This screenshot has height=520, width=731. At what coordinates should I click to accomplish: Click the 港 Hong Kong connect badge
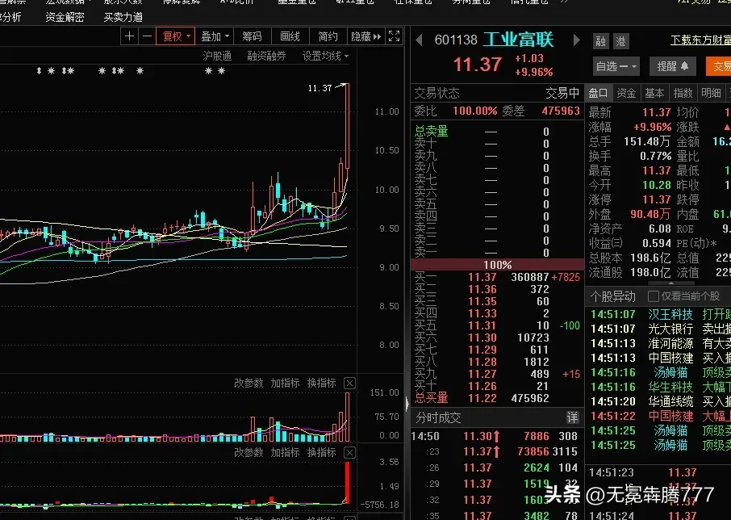[x=621, y=41]
